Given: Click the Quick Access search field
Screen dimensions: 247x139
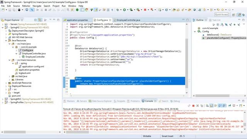Looking at the screenshot, I should [x=221, y=15].
